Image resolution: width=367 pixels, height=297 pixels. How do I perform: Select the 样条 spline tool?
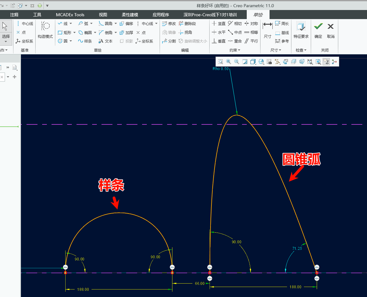coord(85,41)
